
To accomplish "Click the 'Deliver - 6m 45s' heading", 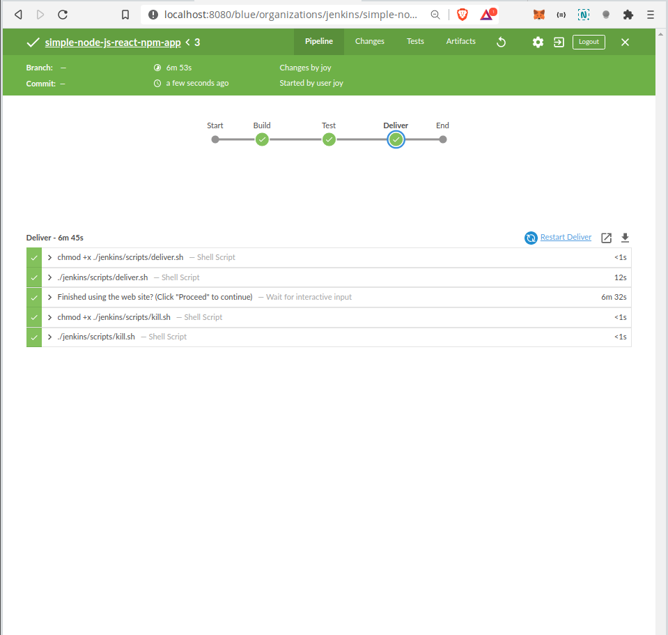I will pos(55,238).
